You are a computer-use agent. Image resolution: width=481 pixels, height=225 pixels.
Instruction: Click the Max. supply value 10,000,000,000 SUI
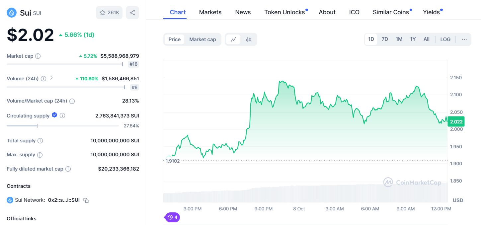115,155
